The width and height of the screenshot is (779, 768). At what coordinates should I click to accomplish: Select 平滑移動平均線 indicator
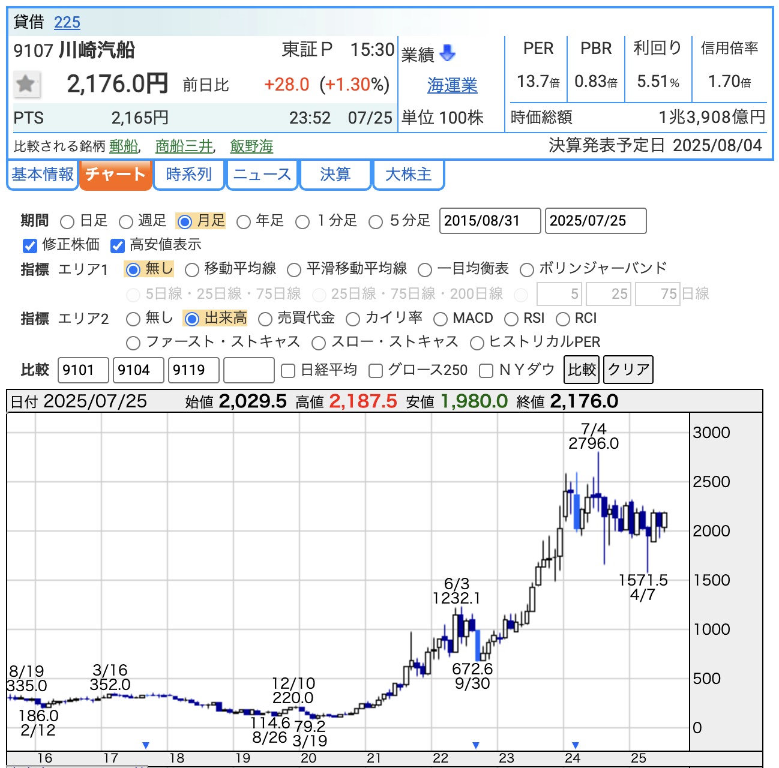[x=294, y=270]
